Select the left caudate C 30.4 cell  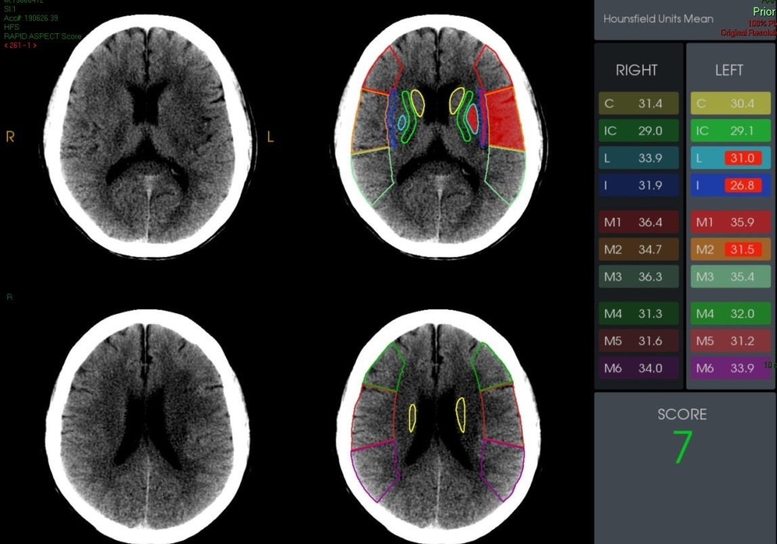pyautogui.click(x=730, y=104)
